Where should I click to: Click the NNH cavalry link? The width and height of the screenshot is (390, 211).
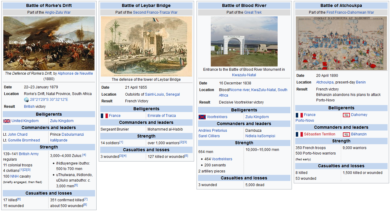coord(15,176)
